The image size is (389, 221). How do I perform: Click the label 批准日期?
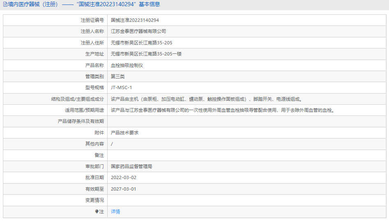pos(94,177)
